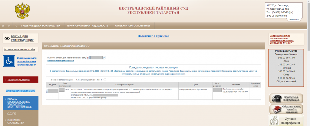Screen dimensions: 310x126
Task: Click УДОВЛЕТВОРЕН ЧАСТИЧНО decision text
Action: (235, 92)
